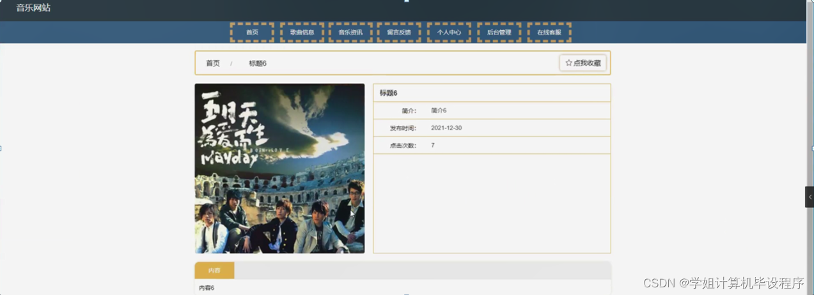Open the 首页 navigation menu item

252,33
